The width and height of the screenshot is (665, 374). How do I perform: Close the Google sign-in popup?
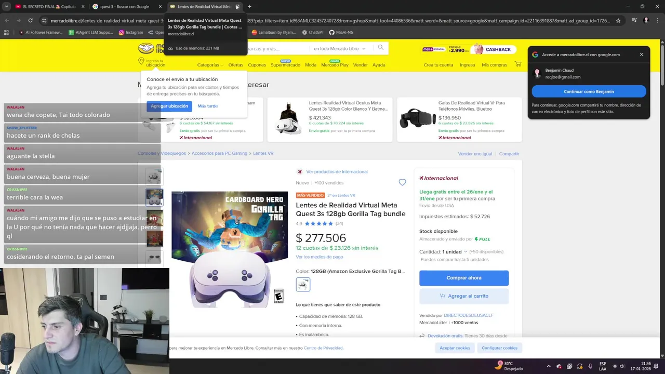coord(641,54)
